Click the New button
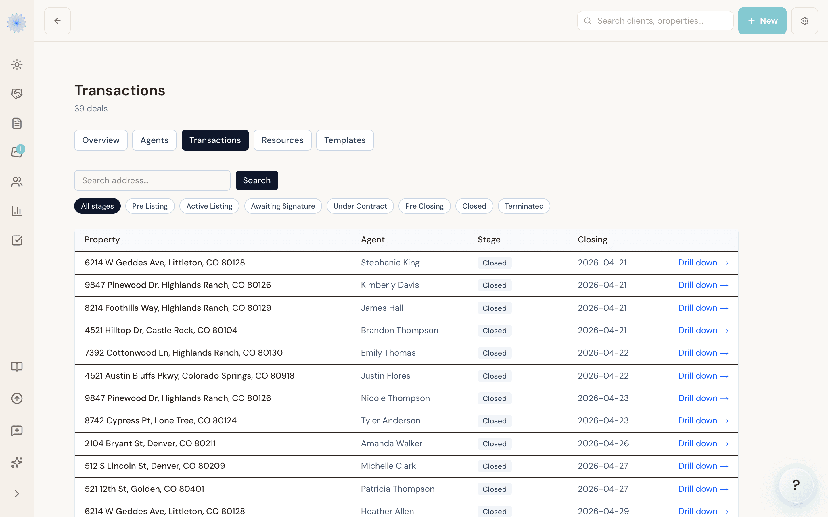The width and height of the screenshot is (828, 517). tap(762, 21)
